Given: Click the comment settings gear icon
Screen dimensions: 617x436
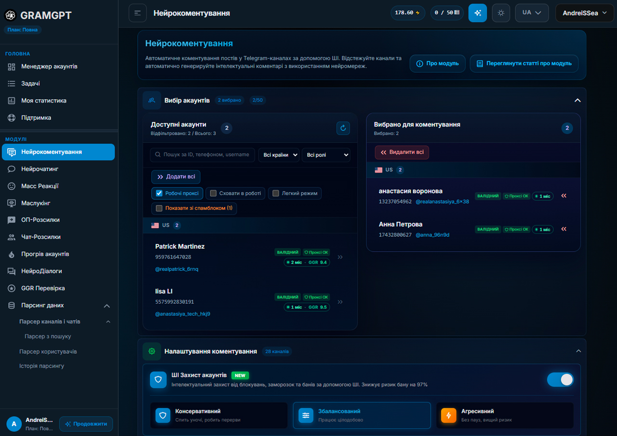Looking at the screenshot, I should 152,351.
